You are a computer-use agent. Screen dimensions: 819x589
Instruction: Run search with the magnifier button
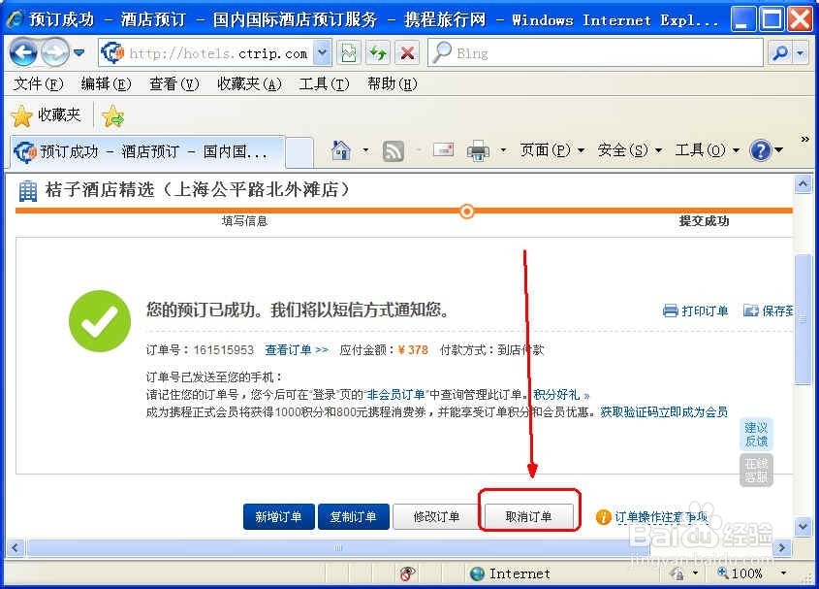[x=780, y=53]
